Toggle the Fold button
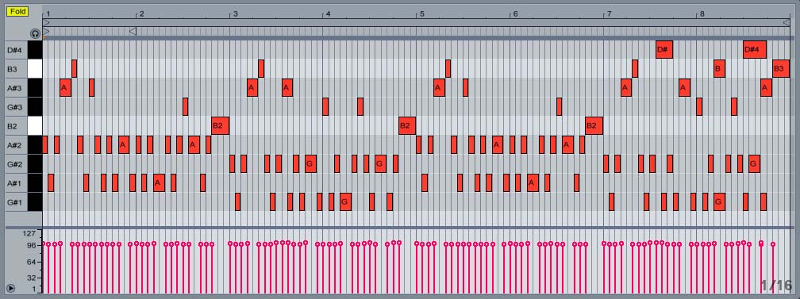800x299 pixels. pos(17,12)
